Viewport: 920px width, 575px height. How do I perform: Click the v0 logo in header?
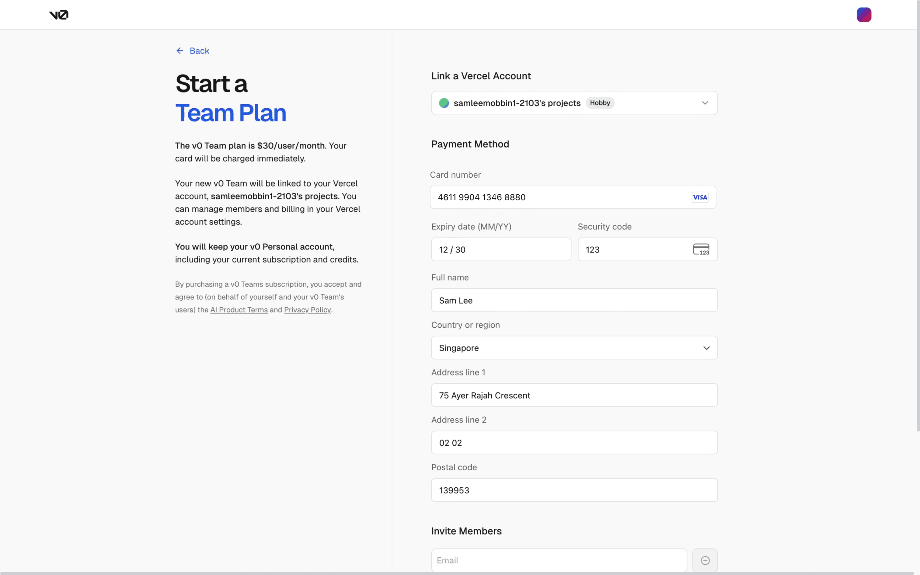click(58, 15)
